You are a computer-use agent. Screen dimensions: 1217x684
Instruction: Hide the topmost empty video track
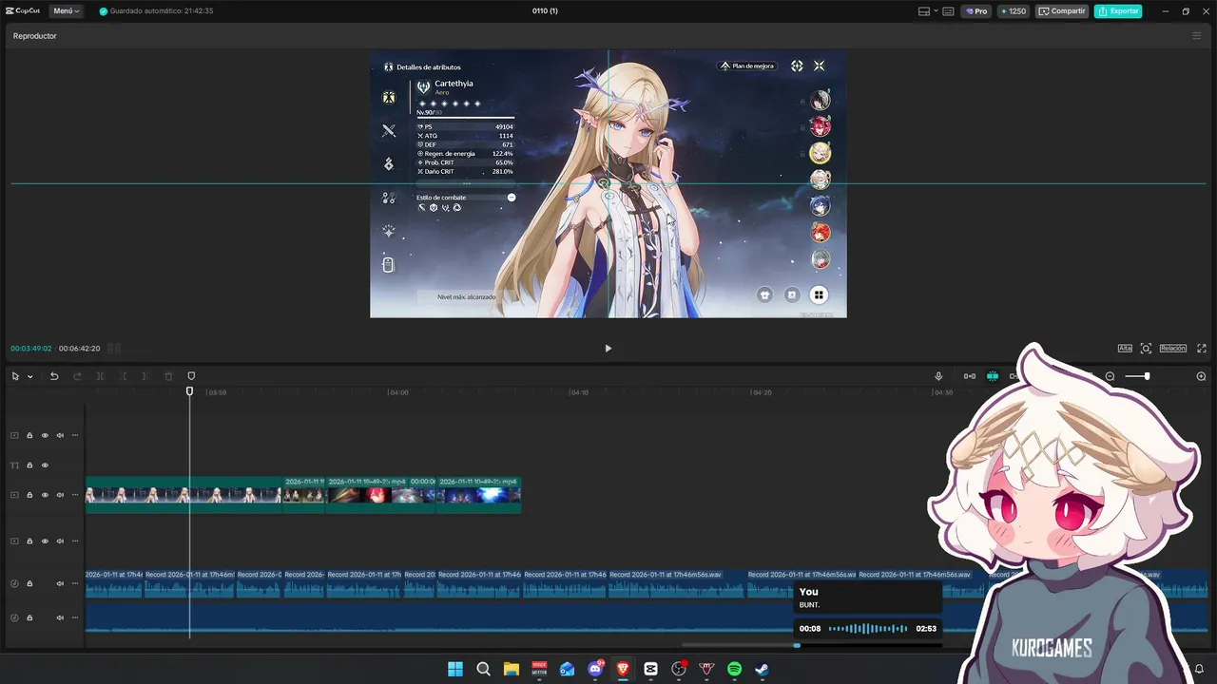tap(45, 436)
